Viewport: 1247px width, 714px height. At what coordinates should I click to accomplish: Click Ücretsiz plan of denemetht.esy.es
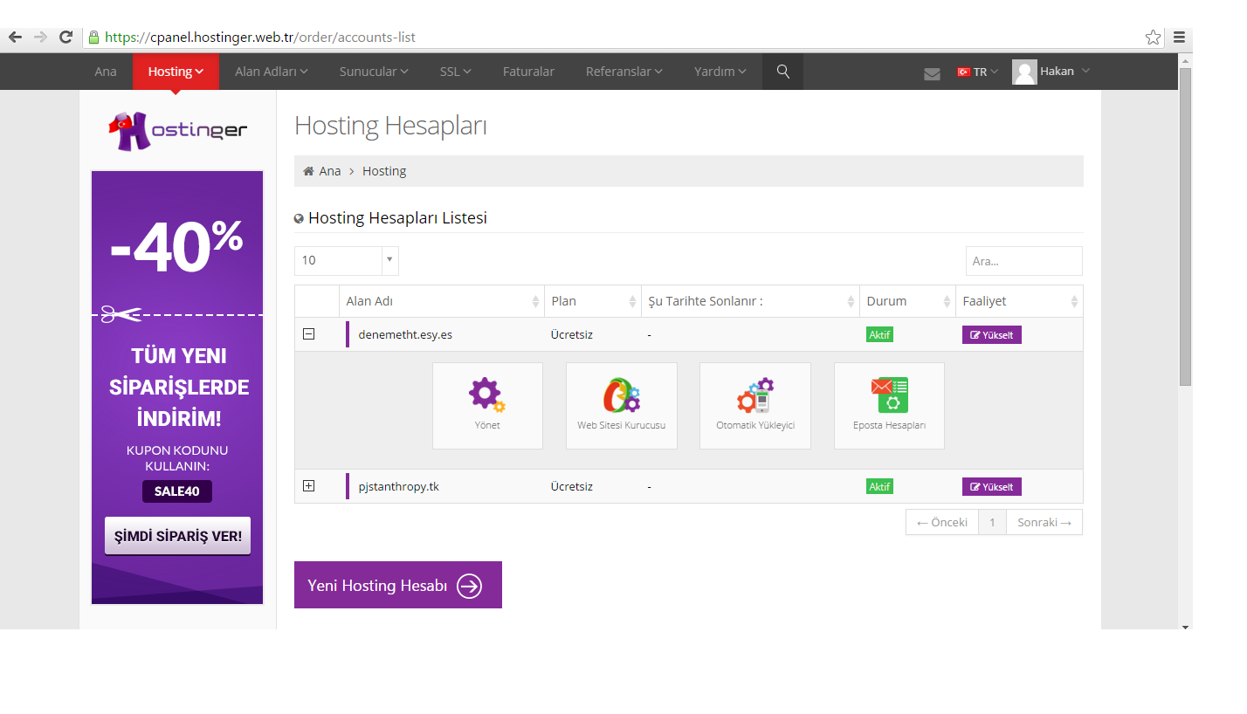click(x=572, y=334)
